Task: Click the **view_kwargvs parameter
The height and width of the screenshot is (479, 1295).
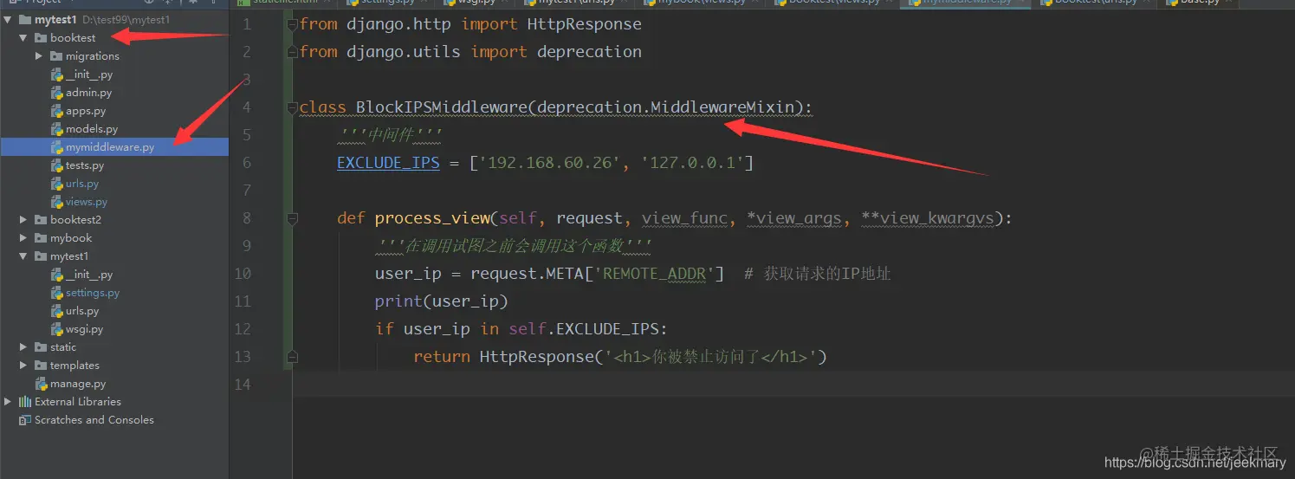Action: click(927, 218)
